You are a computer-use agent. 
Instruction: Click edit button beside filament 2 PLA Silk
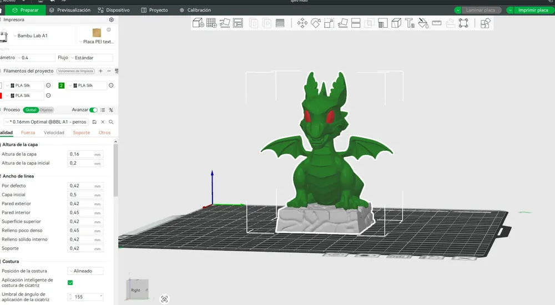[111, 85]
